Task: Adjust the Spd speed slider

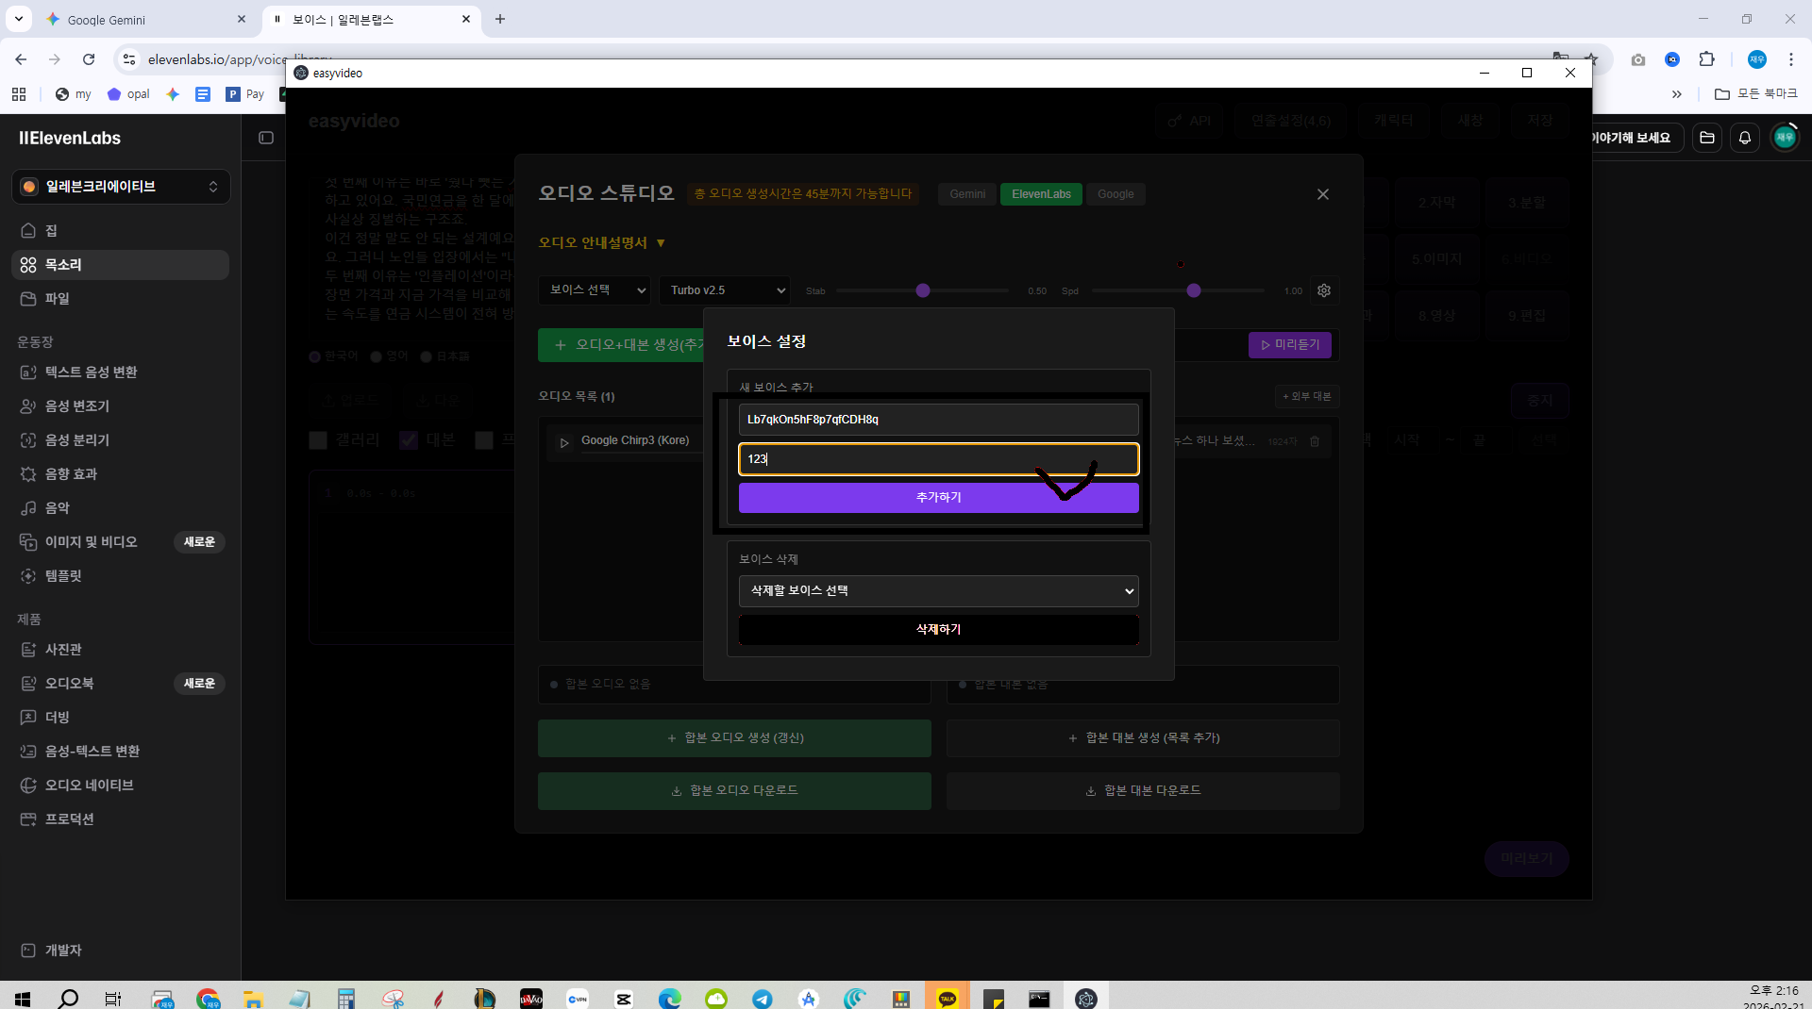Action: click(x=1194, y=290)
